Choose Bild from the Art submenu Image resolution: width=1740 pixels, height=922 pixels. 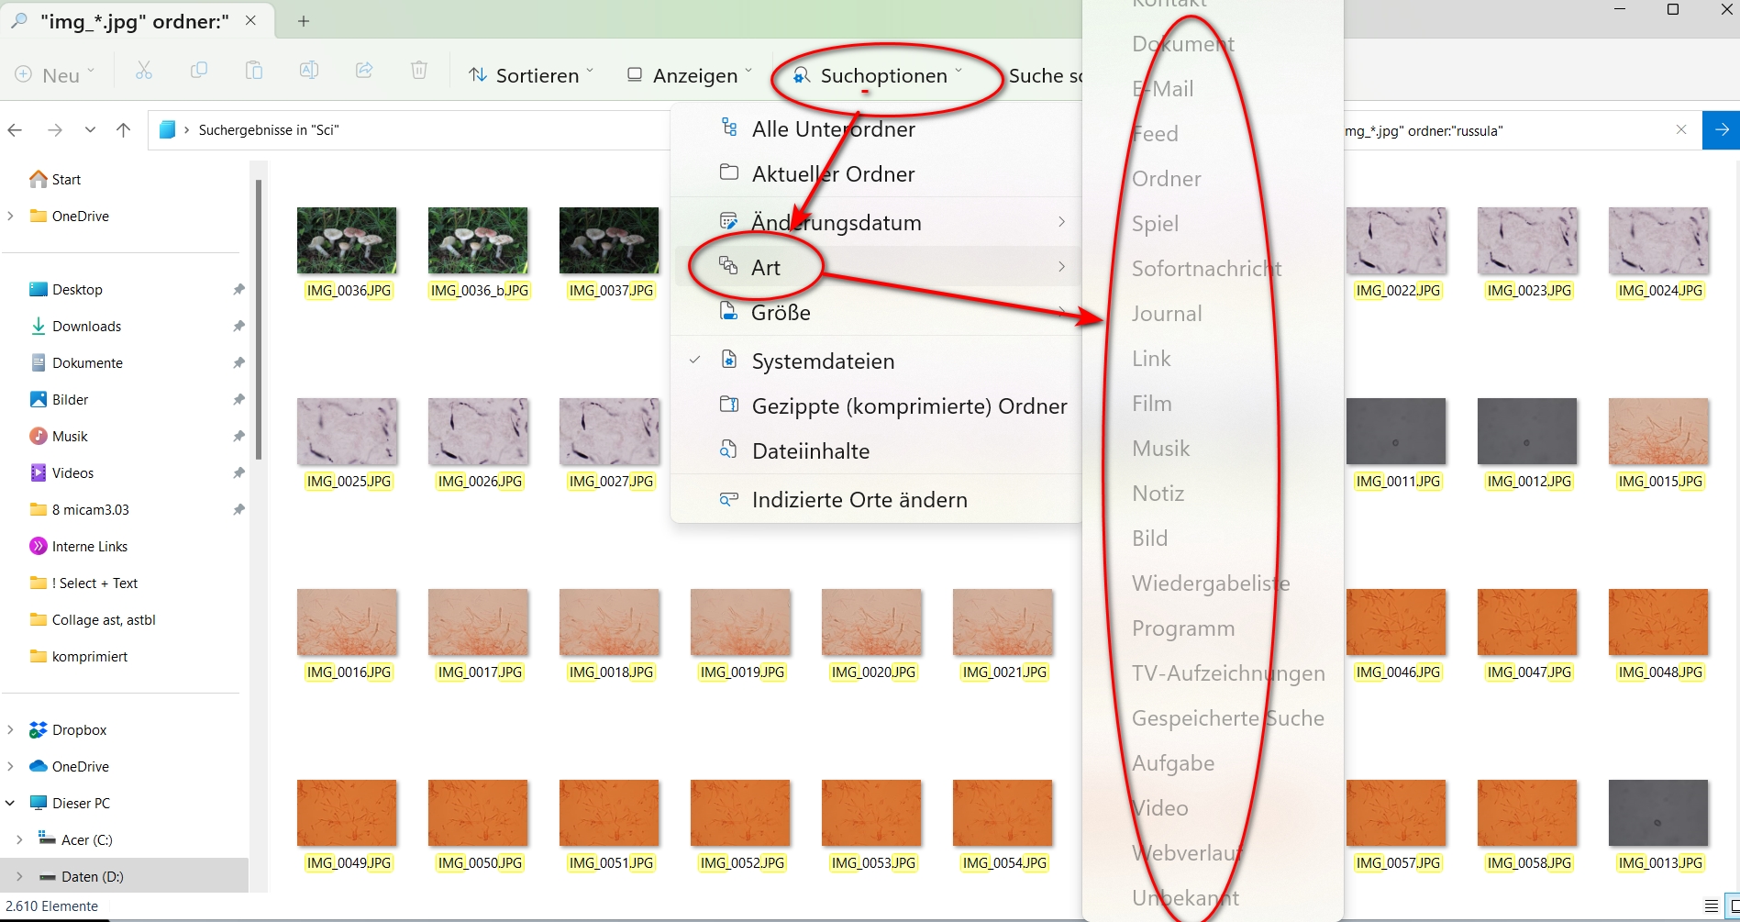coord(1149,538)
